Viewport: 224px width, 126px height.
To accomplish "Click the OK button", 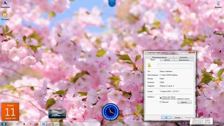I will click(x=166, y=118).
